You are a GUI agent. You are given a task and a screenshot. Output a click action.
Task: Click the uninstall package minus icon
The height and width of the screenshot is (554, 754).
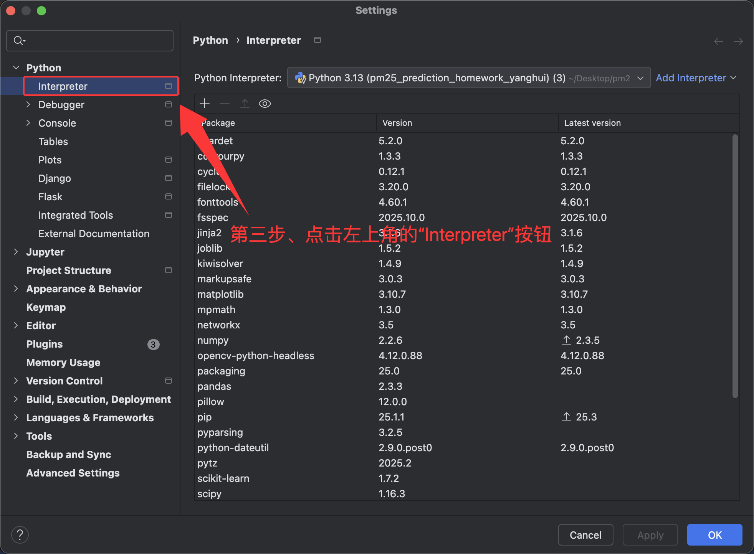pyautogui.click(x=225, y=104)
